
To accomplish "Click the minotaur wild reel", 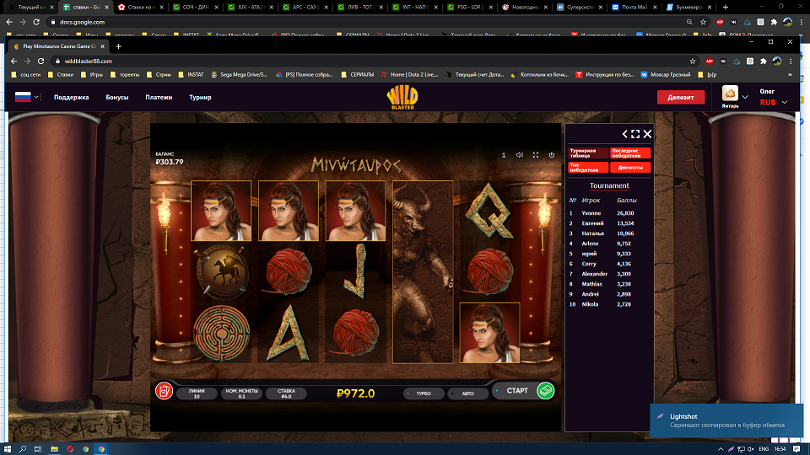I will tap(423, 272).
